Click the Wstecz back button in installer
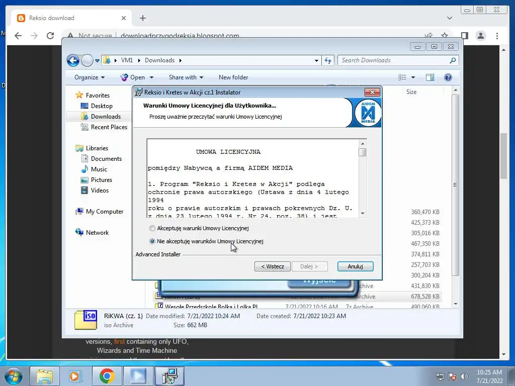The image size is (515, 386). coord(272,266)
